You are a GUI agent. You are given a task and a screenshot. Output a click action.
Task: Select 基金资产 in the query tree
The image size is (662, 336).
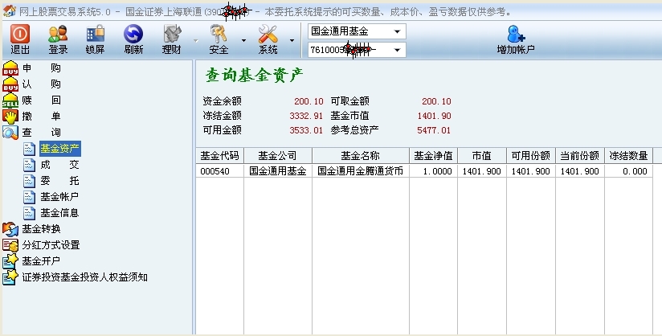pyautogui.click(x=59, y=149)
